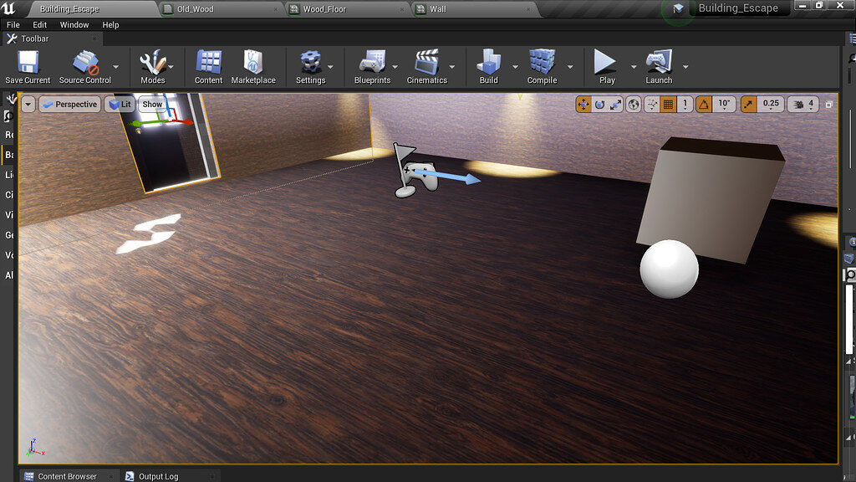
Task: Open the Window menu
Action: [74, 24]
